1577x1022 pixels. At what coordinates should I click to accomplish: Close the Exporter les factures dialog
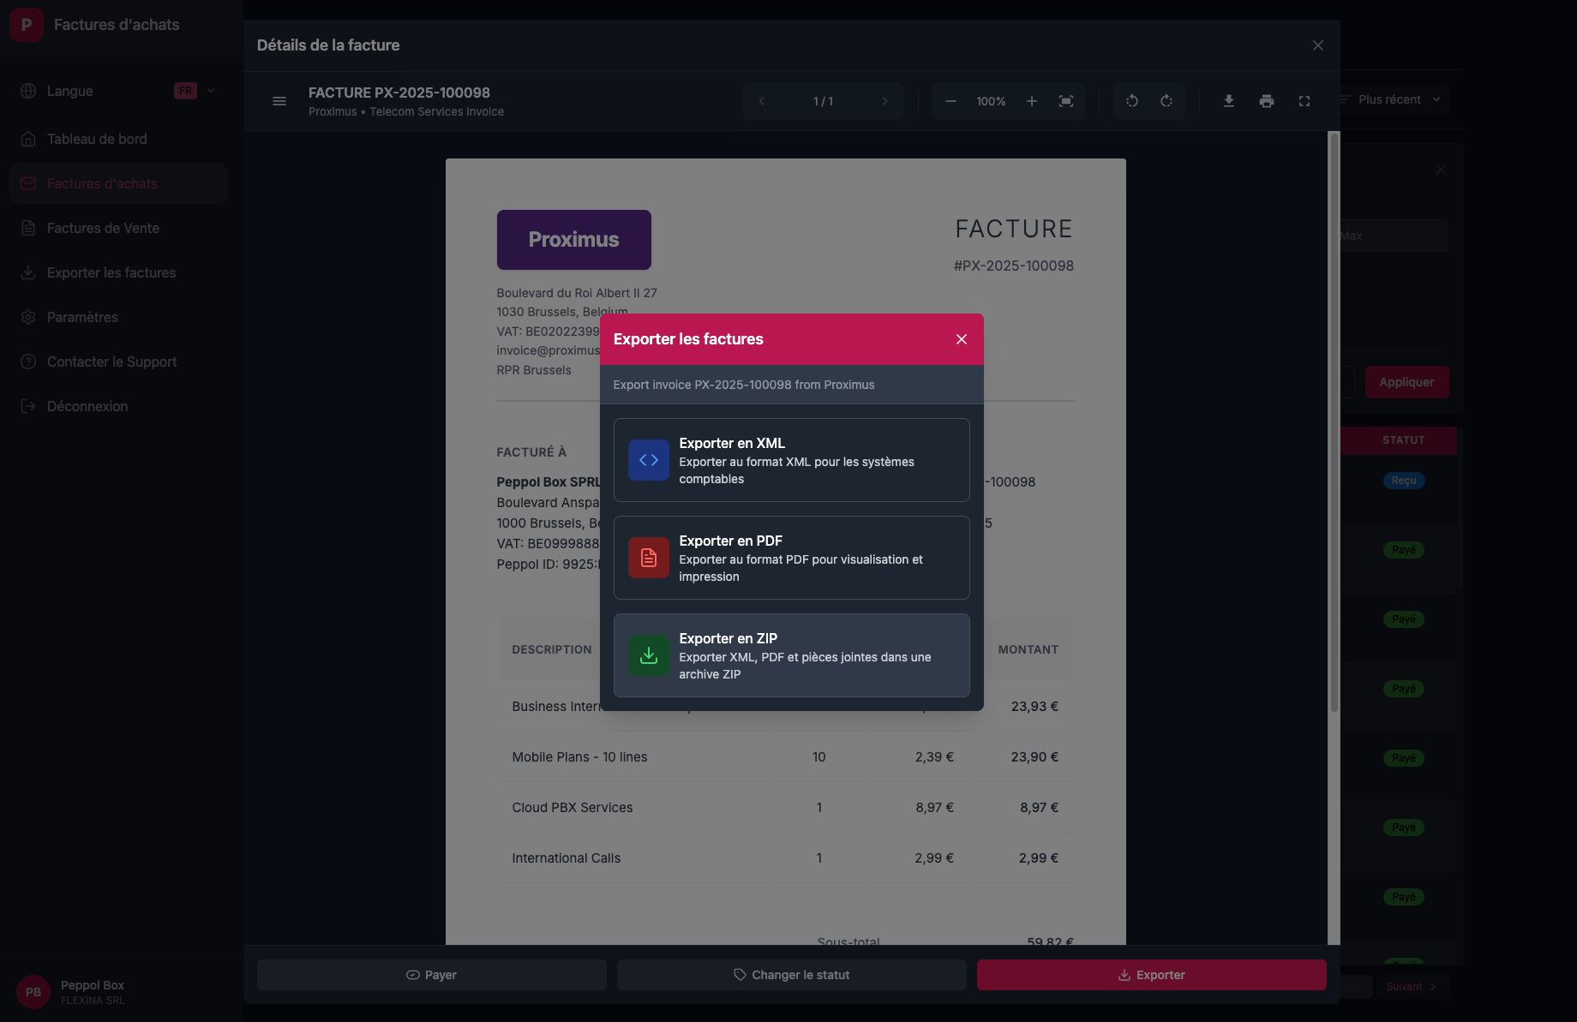point(962,339)
